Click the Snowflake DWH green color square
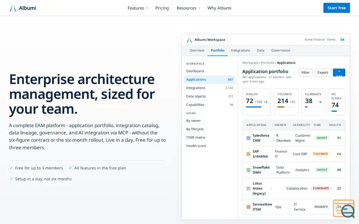This screenshot has height=224, width=359. [x=248, y=170]
